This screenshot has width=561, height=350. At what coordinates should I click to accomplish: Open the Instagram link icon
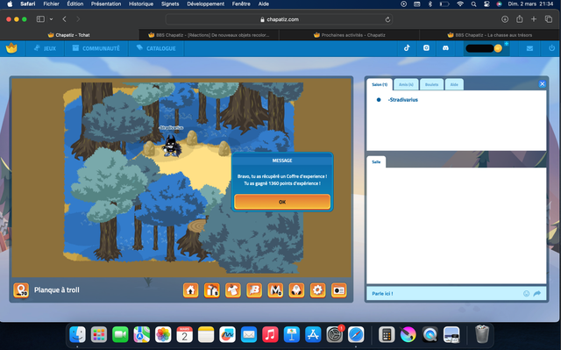[426, 48]
